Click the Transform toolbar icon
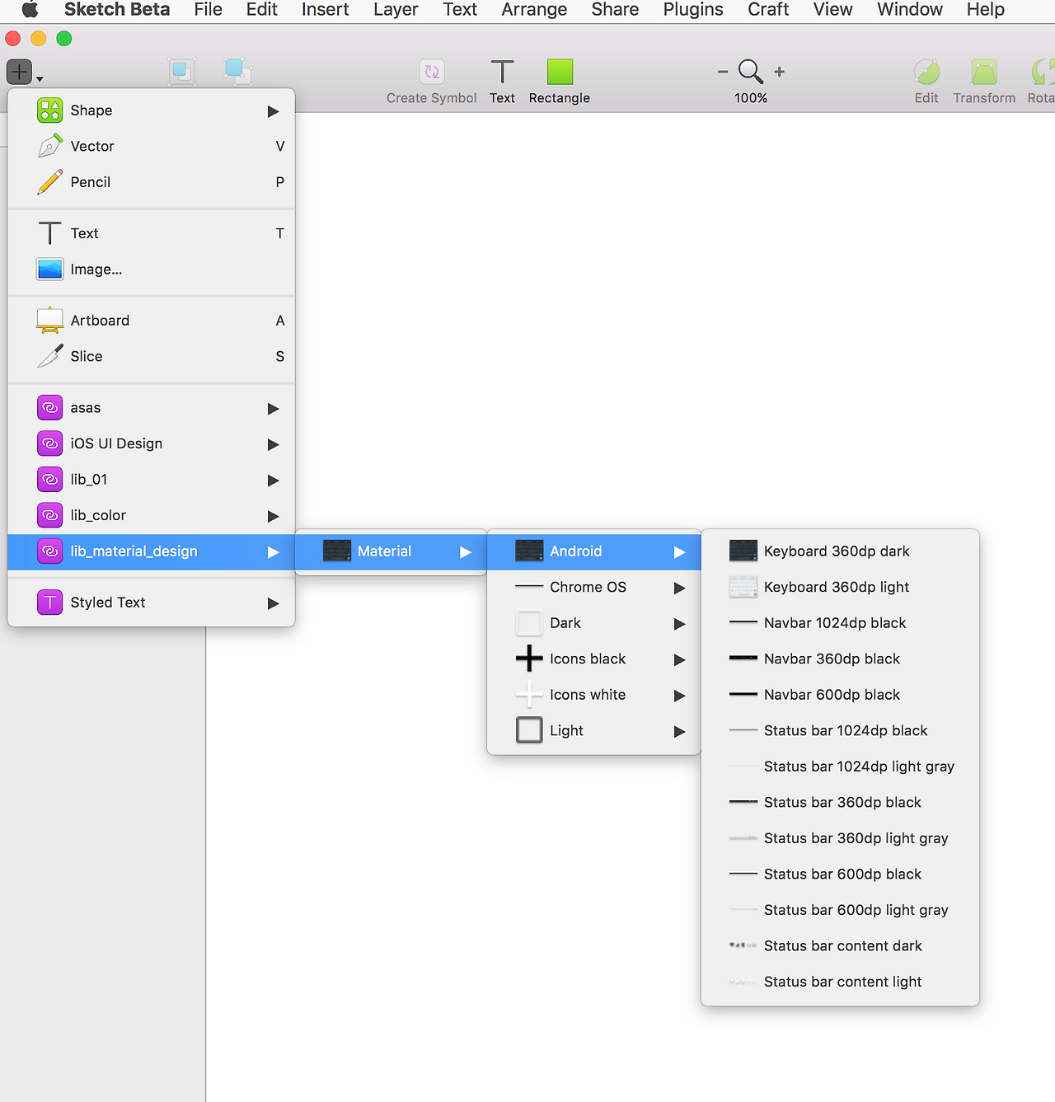1055x1102 pixels. click(984, 72)
